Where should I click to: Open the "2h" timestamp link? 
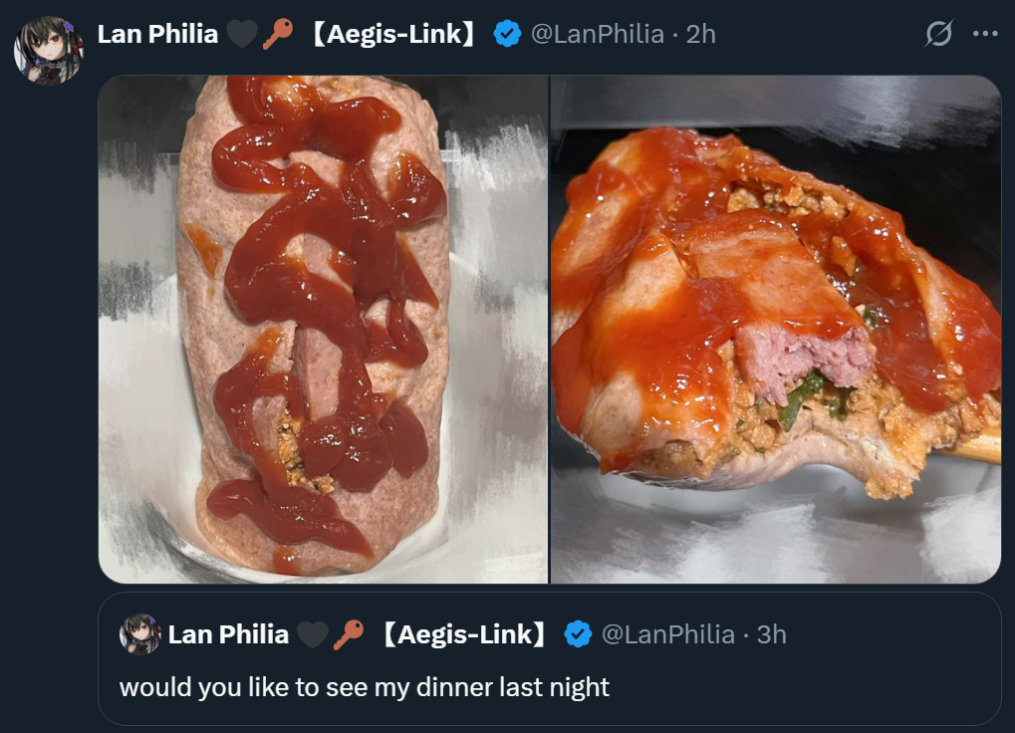tap(701, 34)
